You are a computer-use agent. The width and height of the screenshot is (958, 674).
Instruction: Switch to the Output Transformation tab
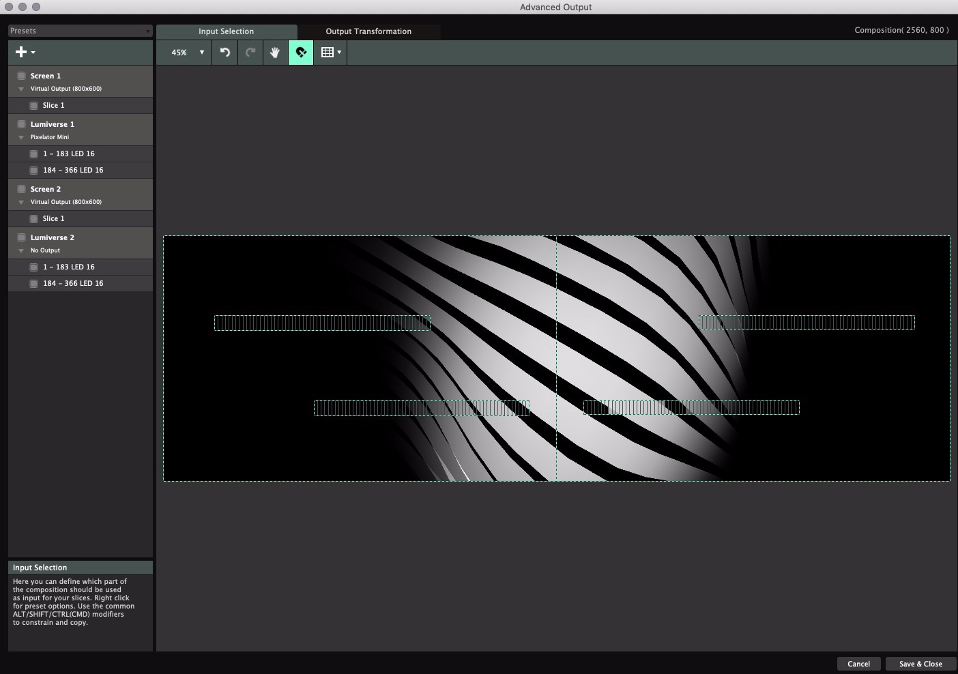pos(368,31)
